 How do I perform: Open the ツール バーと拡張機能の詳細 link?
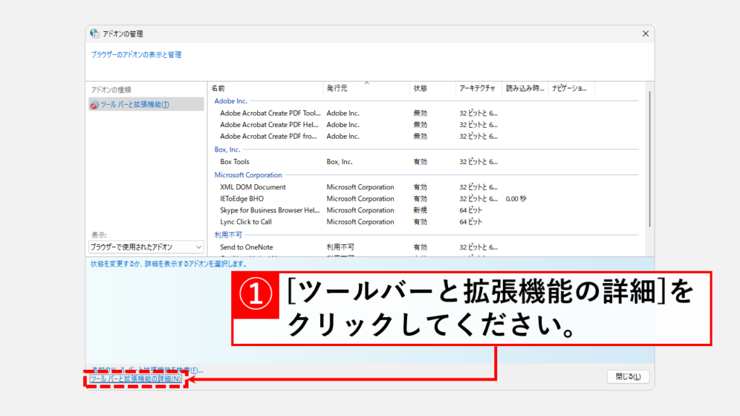[x=135, y=379]
